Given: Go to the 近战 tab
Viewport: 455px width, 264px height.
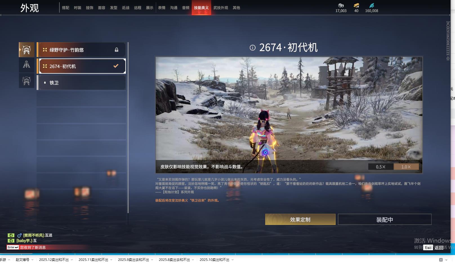Looking at the screenshot, I should (x=126, y=8).
